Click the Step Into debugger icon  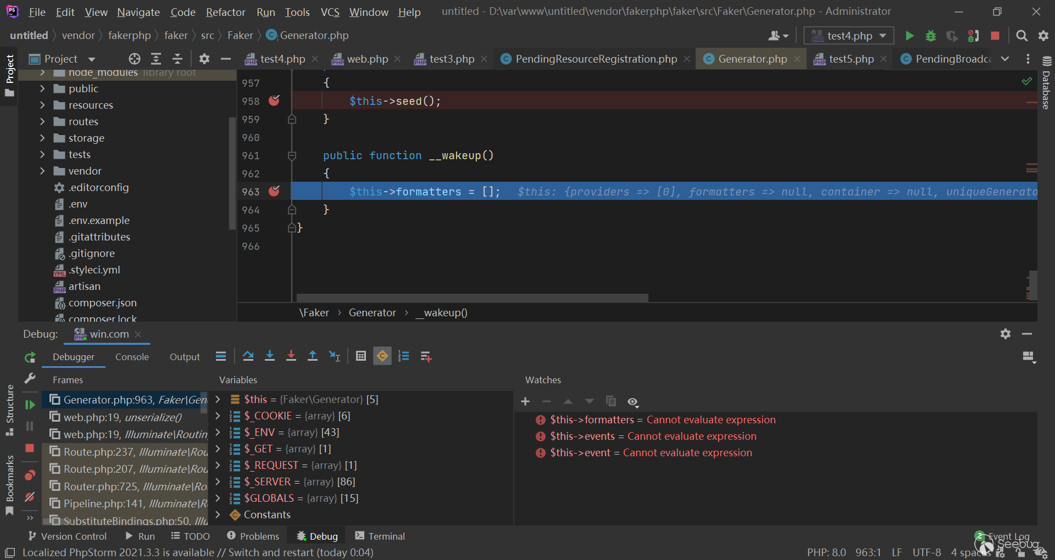(269, 356)
